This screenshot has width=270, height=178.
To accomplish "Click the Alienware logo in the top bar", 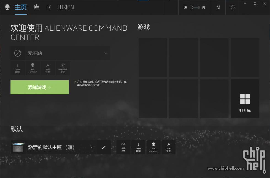I will pyautogui.click(x=8, y=7).
